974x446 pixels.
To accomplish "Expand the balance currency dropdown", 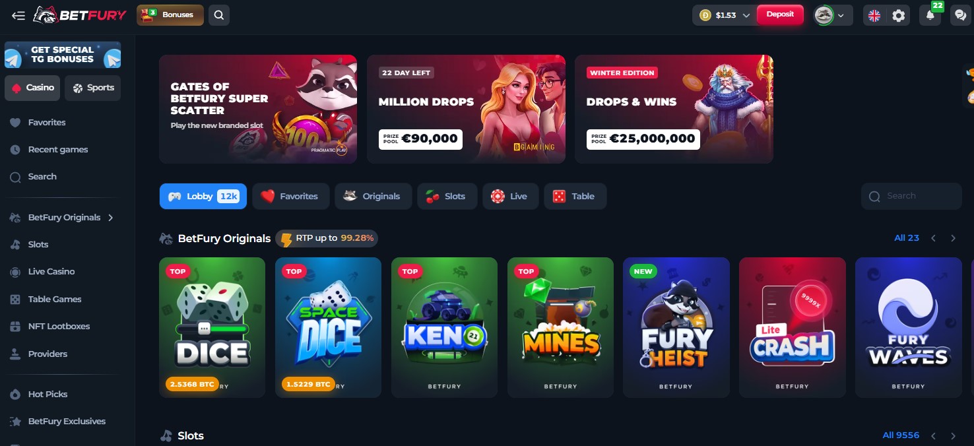I will point(725,15).
